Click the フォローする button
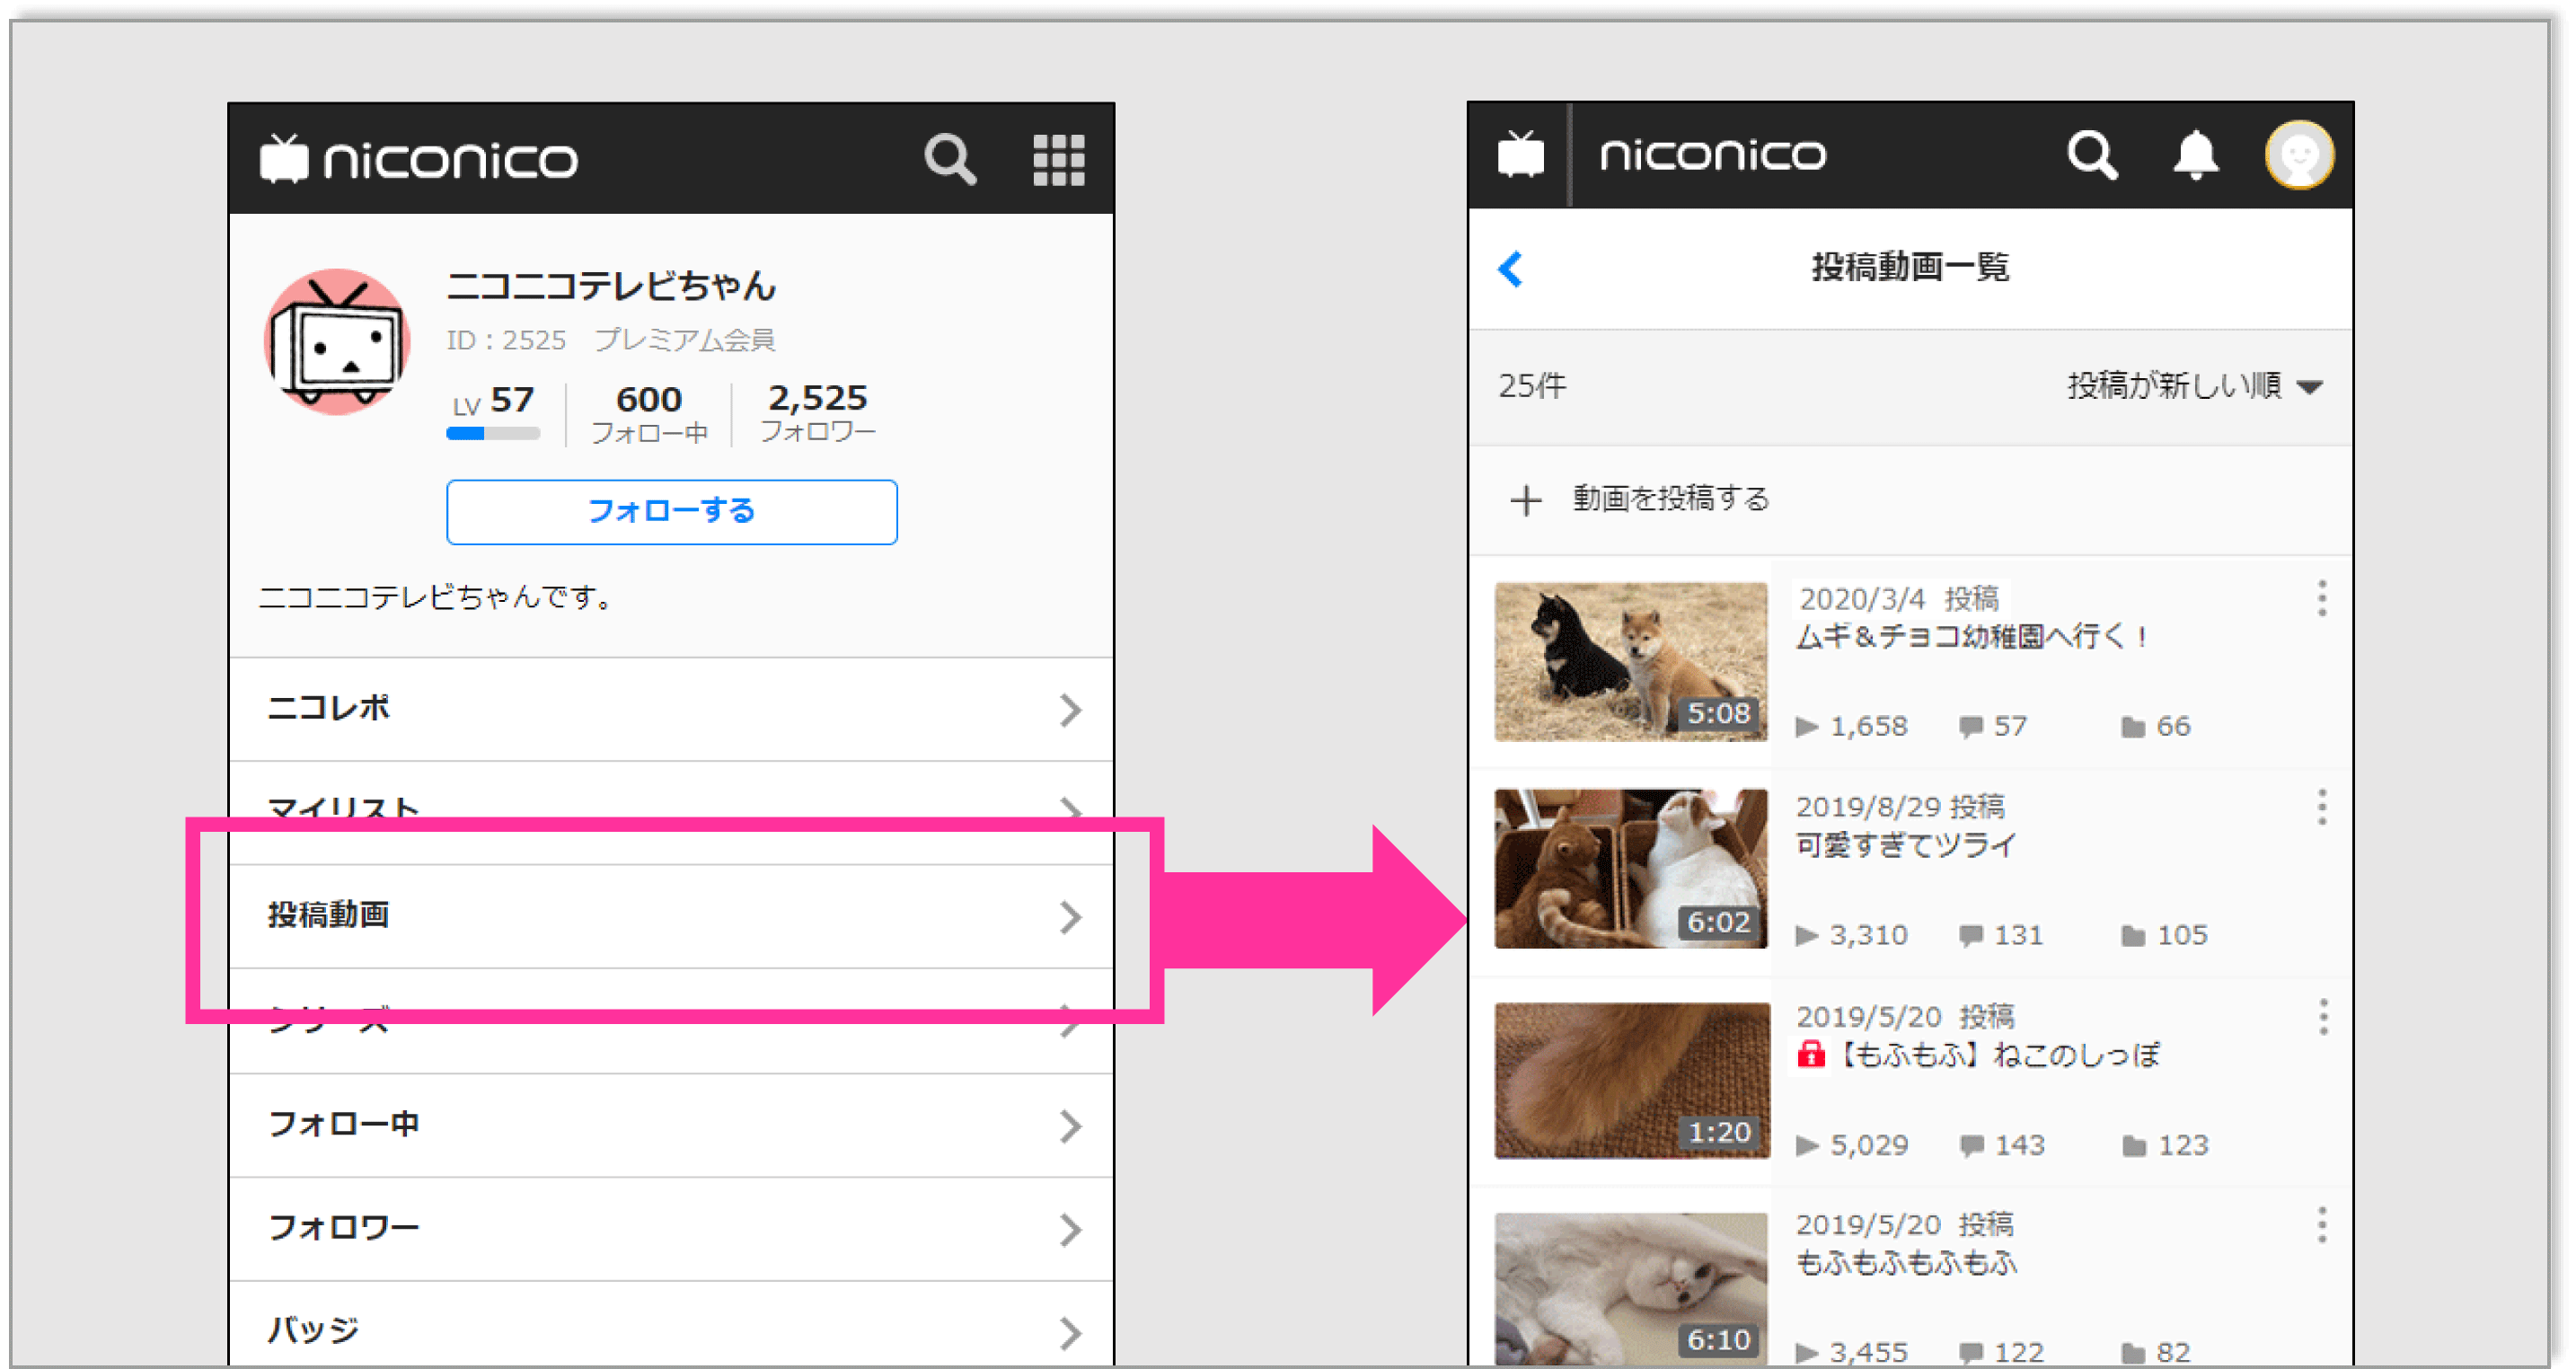Viewport: 2576px width, 1369px height. click(x=671, y=511)
